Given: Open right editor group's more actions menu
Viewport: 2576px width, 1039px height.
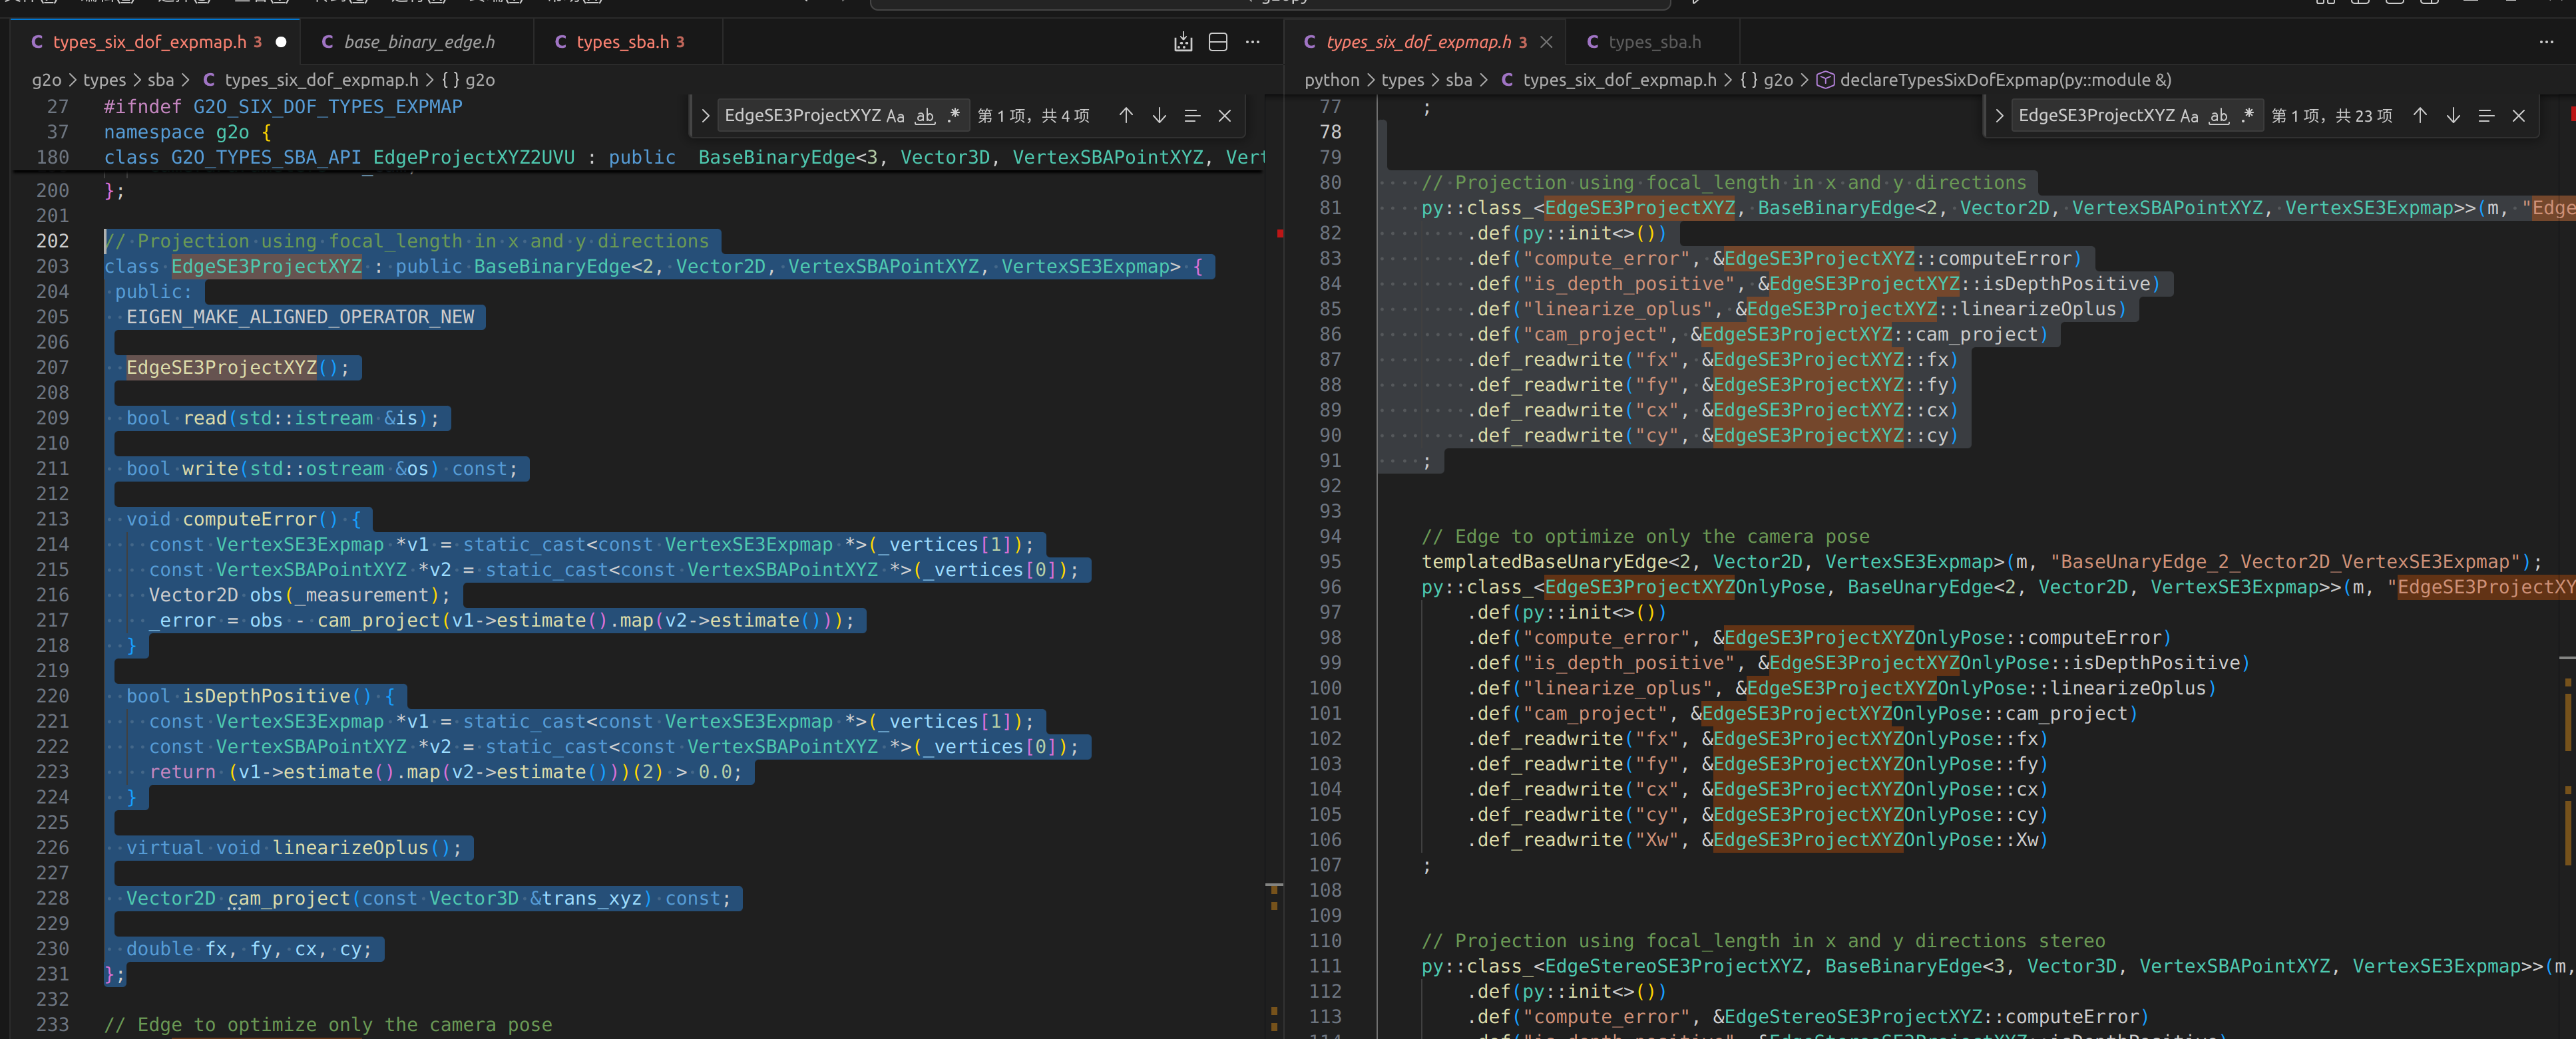Looking at the screenshot, I should tap(2545, 42).
